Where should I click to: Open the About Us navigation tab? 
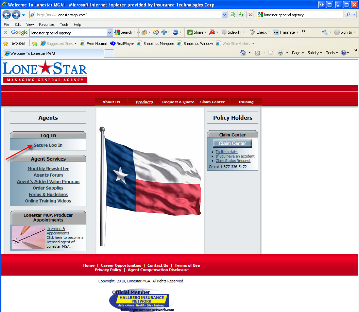pyautogui.click(x=111, y=102)
